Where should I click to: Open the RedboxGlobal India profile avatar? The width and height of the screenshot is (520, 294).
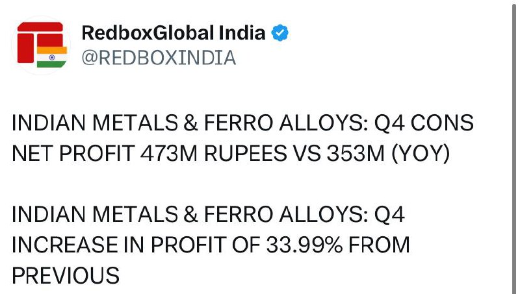41,45
